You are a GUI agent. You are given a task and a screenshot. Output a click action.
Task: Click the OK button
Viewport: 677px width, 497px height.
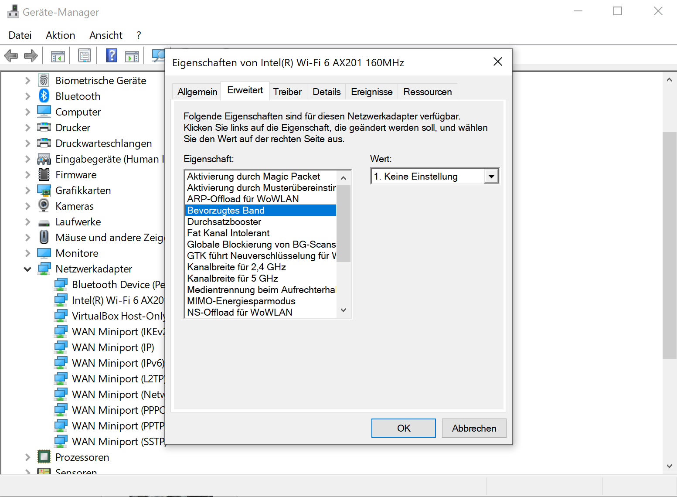(x=404, y=428)
